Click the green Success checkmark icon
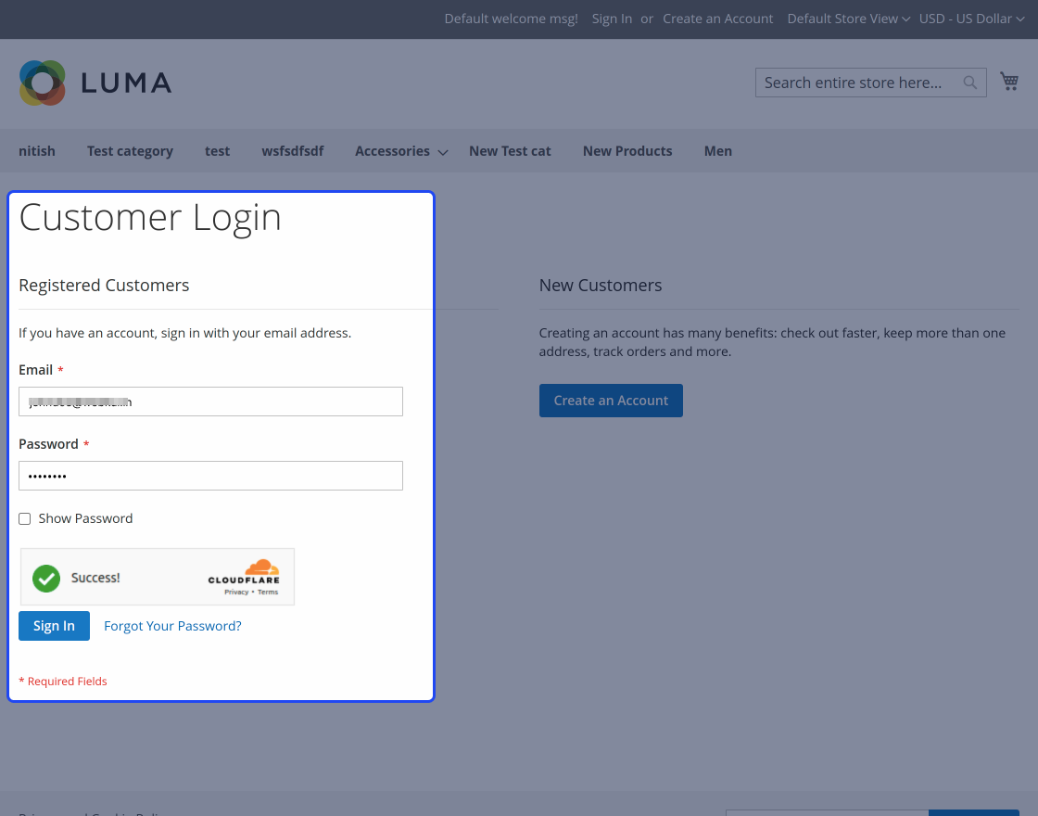Image resolution: width=1038 pixels, height=816 pixels. coord(45,578)
